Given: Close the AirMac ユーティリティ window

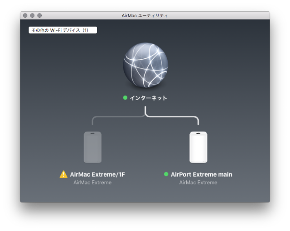Looking at the screenshot, I should tap(25, 15).
